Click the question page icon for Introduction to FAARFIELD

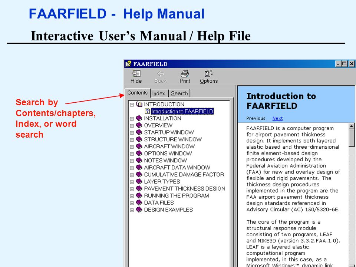coord(147,111)
